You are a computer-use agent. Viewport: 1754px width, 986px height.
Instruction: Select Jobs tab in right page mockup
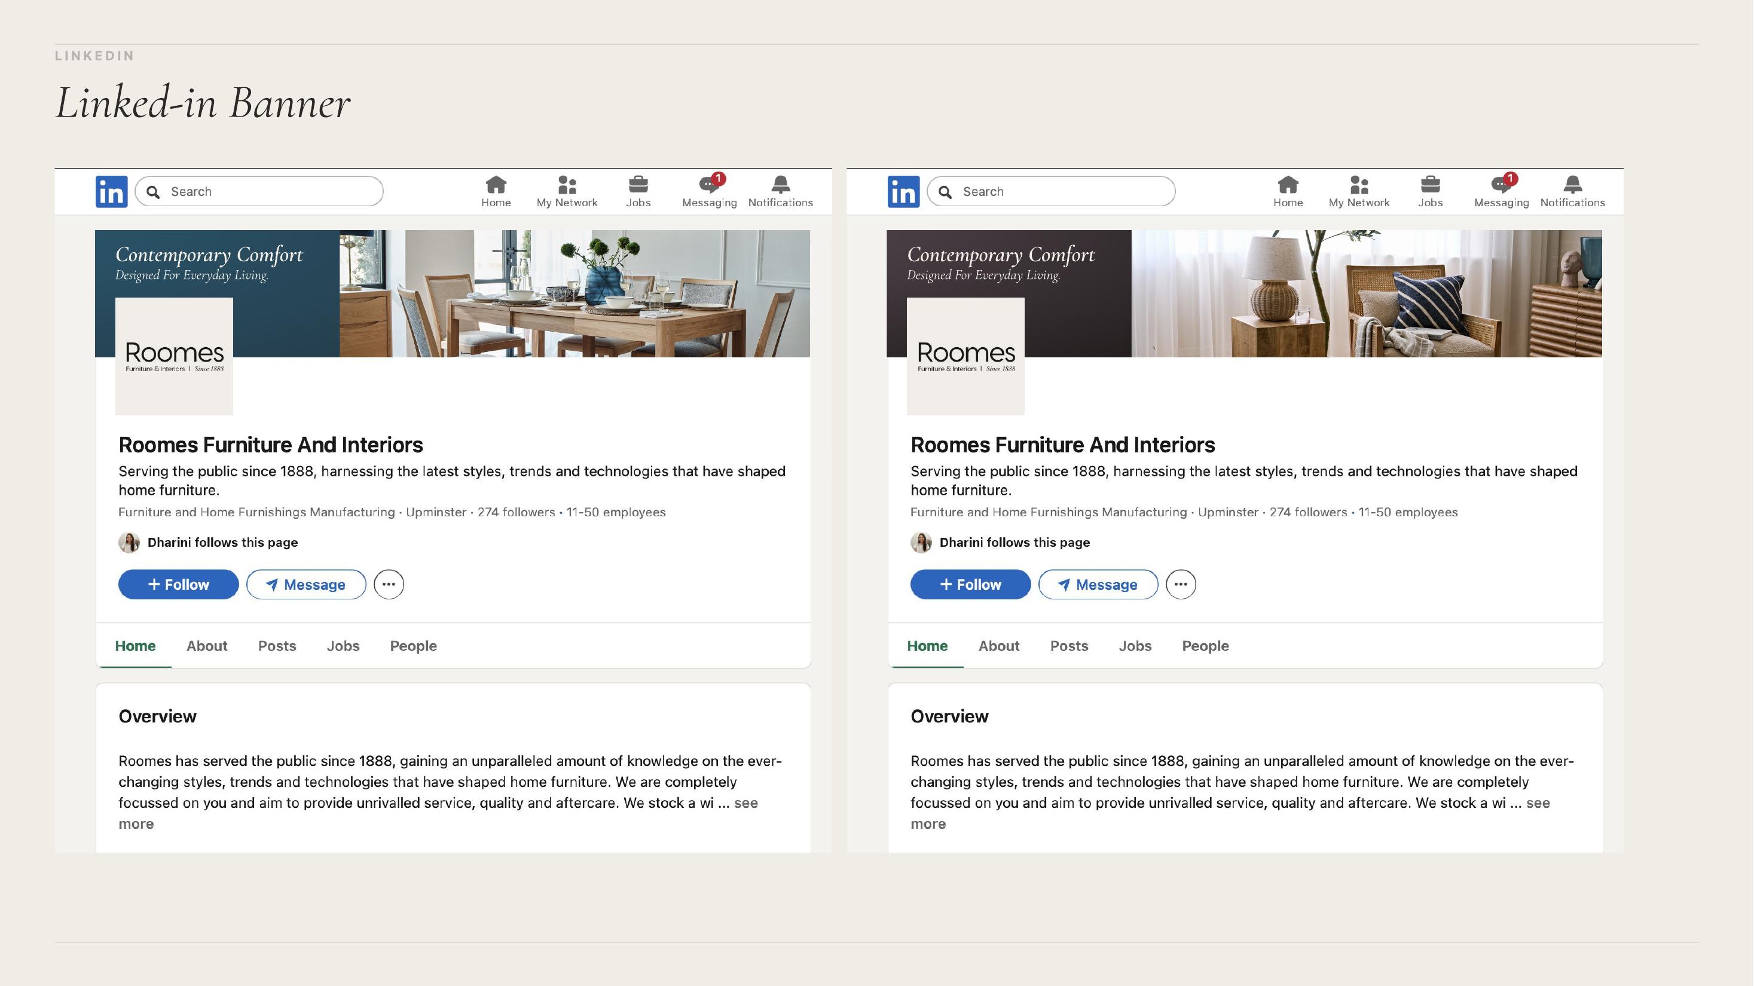pos(1135,646)
